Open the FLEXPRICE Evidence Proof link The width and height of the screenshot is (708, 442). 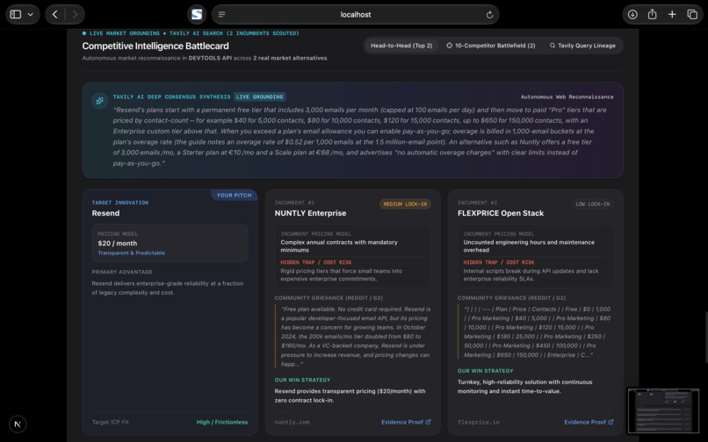(x=589, y=422)
